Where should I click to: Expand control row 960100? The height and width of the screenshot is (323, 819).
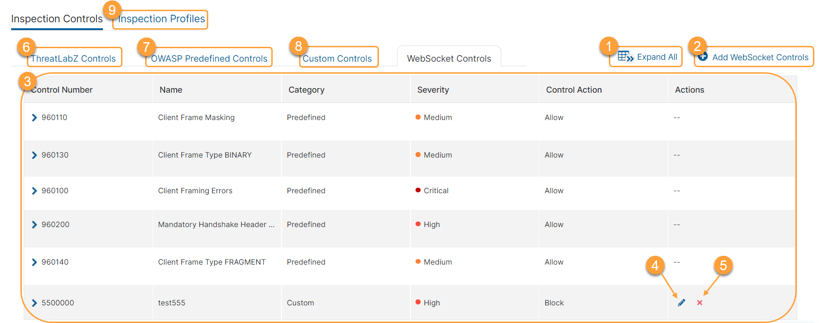(x=34, y=191)
